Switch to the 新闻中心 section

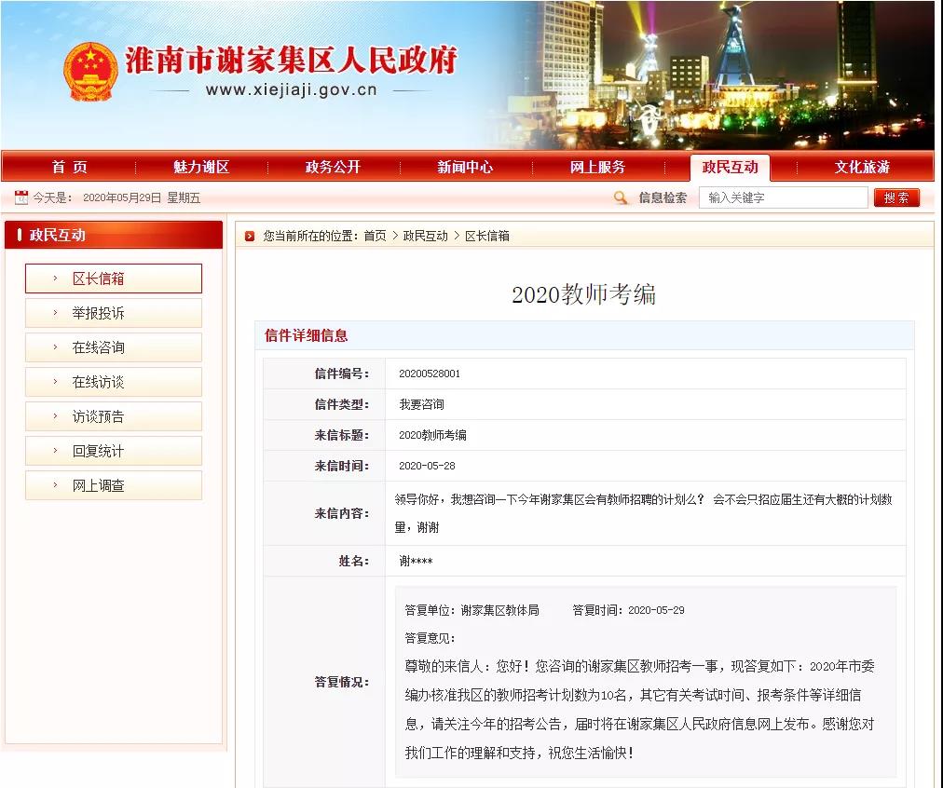point(465,167)
